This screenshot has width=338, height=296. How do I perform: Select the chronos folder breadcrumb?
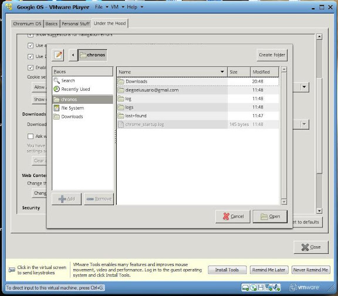point(93,55)
